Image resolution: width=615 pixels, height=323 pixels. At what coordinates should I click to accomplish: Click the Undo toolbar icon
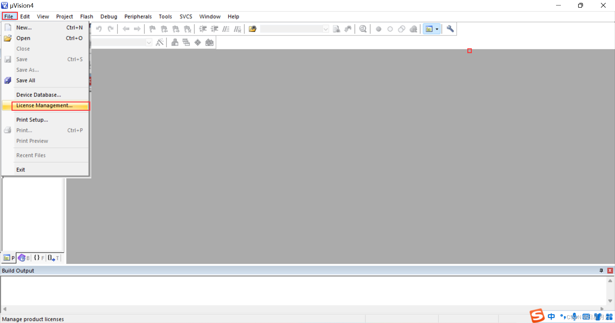(99, 29)
